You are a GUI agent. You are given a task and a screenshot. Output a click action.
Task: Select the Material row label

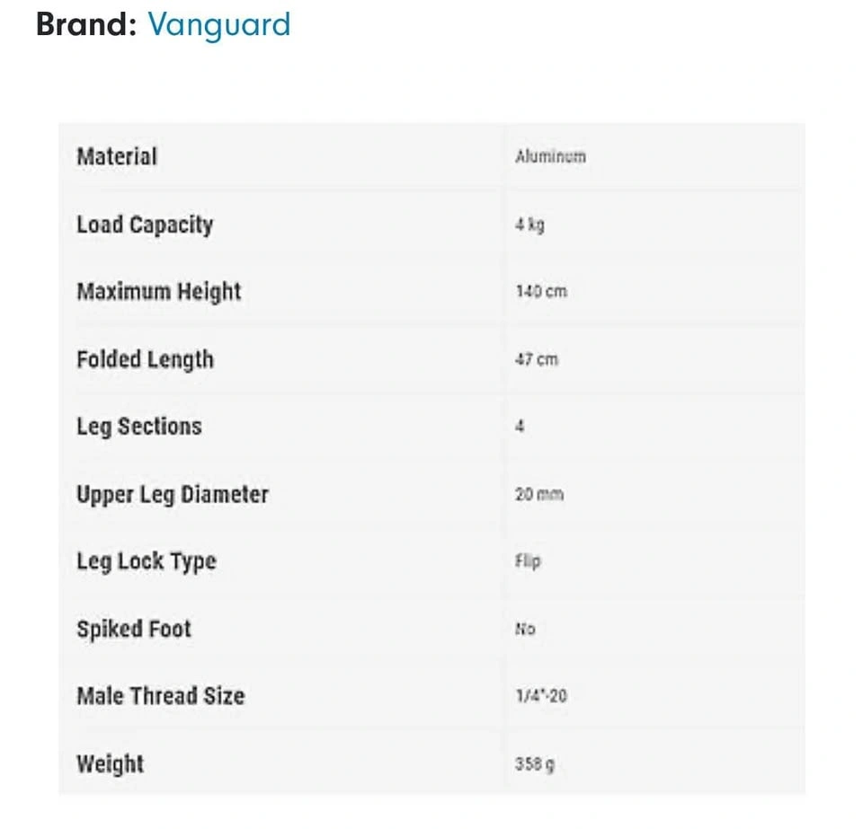pyautogui.click(x=117, y=156)
